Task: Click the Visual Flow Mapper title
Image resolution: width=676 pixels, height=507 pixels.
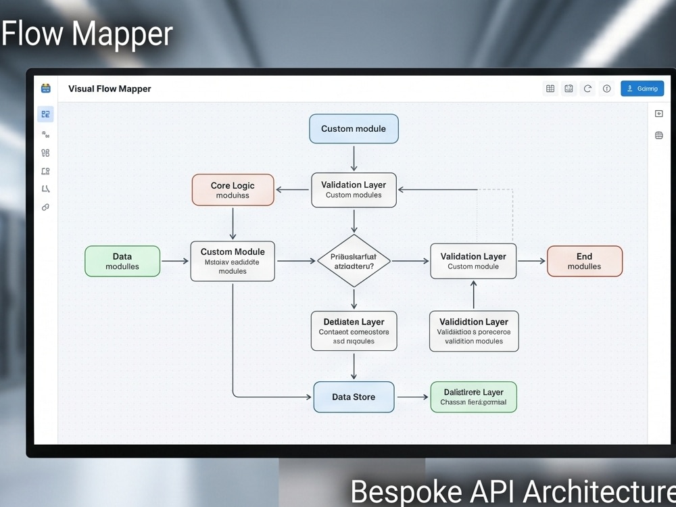Action: tap(110, 89)
